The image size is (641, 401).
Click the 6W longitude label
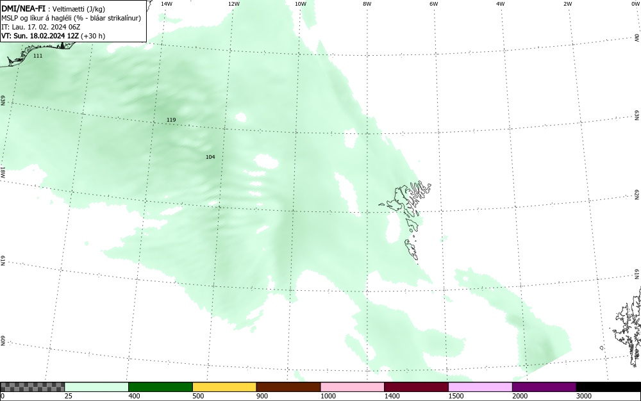(434, 4)
